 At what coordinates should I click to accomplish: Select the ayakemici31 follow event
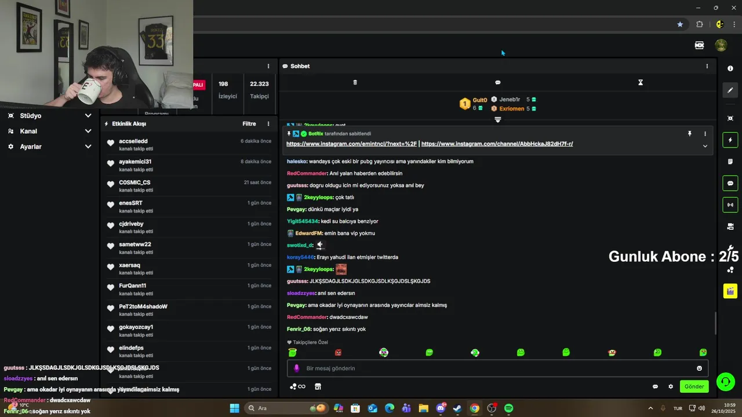(x=189, y=165)
